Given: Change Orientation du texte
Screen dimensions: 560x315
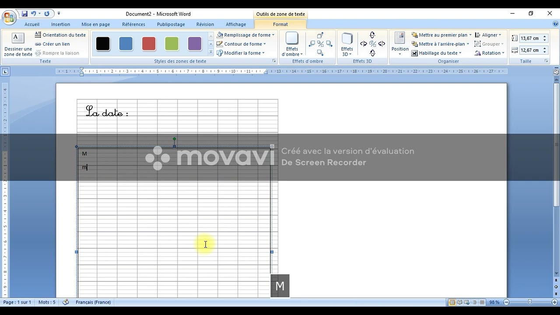Looking at the screenshot, I should [x=60, y=35].
